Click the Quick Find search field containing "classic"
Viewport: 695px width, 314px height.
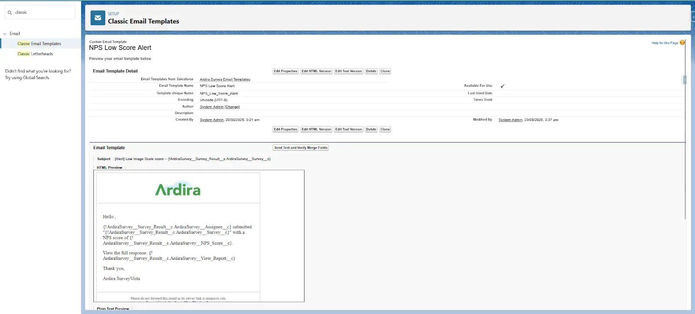pyautogui.click(x=40, y=12)
